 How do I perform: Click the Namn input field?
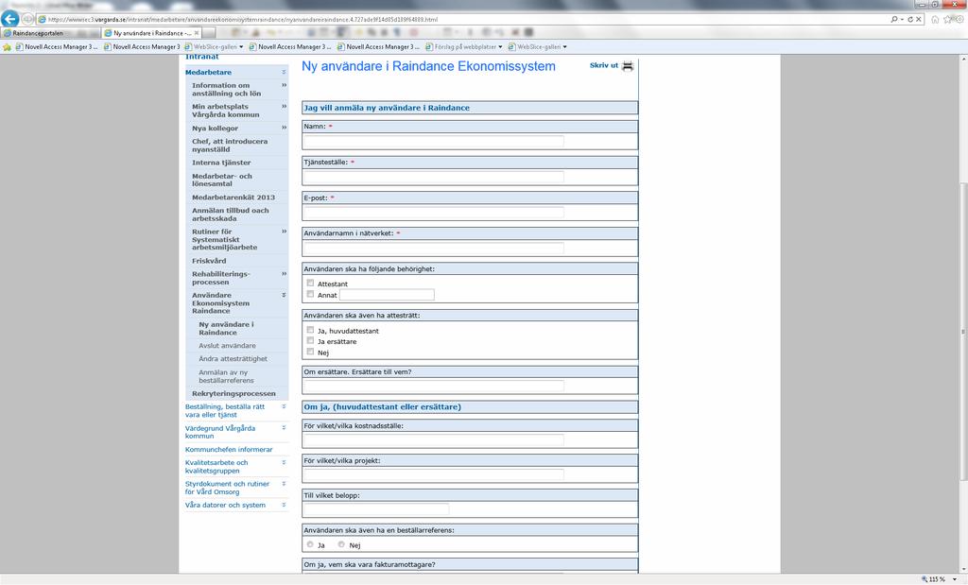[433, 141]
